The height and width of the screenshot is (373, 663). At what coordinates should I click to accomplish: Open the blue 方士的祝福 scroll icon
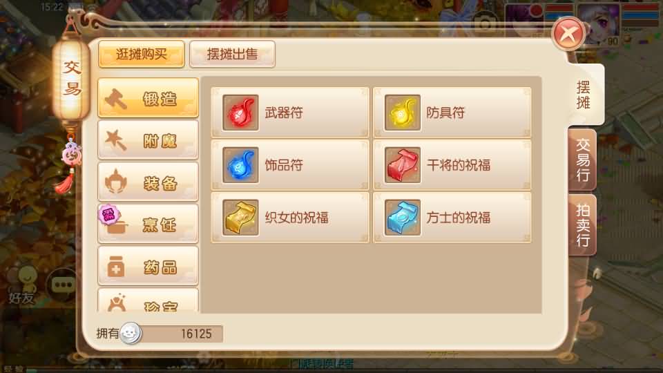(403, 218)
